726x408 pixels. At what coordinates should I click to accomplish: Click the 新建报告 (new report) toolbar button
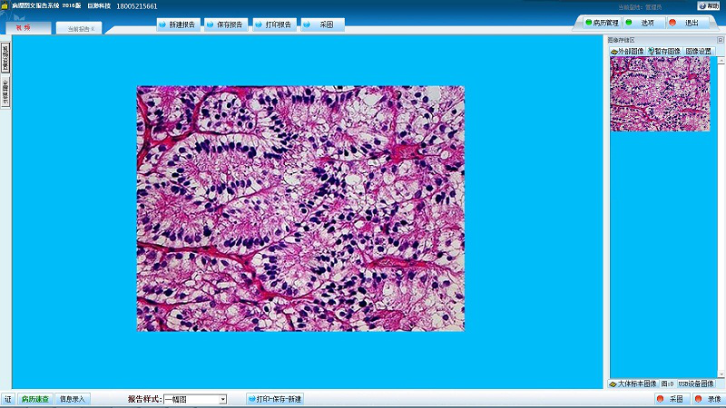[x=178, y=24]
